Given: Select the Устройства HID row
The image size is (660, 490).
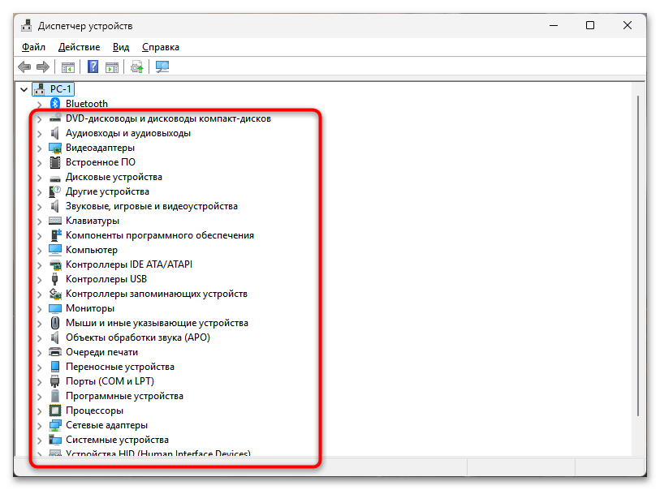Looking at the screenshot, I should pos(157,453).
